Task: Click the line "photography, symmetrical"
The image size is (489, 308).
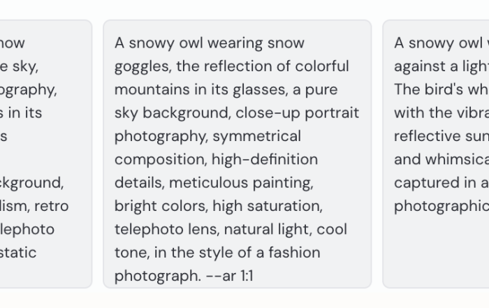Action: click(x=207, y=137)
